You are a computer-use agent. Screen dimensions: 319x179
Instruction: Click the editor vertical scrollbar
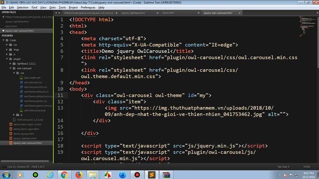[318, 42]
